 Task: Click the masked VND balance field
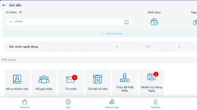click(x=66, y=22)
